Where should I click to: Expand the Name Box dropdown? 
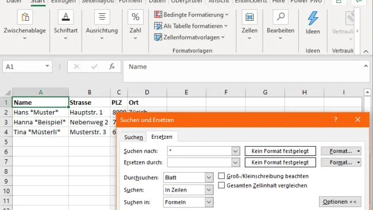(47, 66)
